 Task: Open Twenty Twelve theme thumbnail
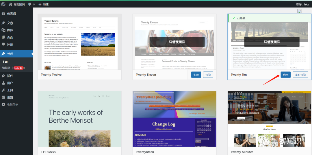click(80, 42)
